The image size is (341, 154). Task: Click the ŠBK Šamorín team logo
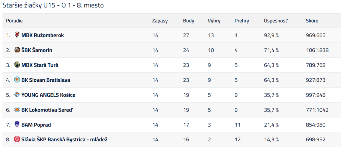tap(17, 50)
